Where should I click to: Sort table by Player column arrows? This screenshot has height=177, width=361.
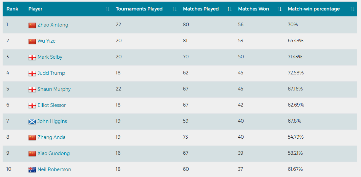(x=107, y=9)
